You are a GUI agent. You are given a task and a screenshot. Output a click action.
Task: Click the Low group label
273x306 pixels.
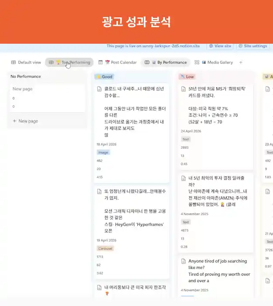coord(187,76)
